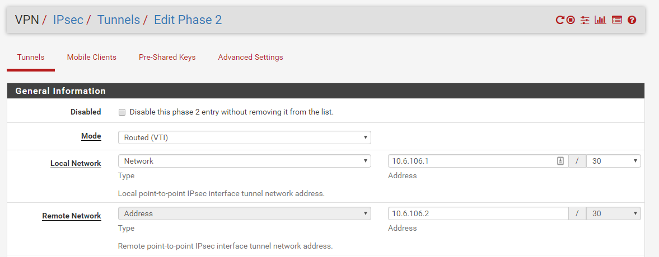
Task: Open the Local Network subnet mask dropdown
Action: click(x=614, y=161)
